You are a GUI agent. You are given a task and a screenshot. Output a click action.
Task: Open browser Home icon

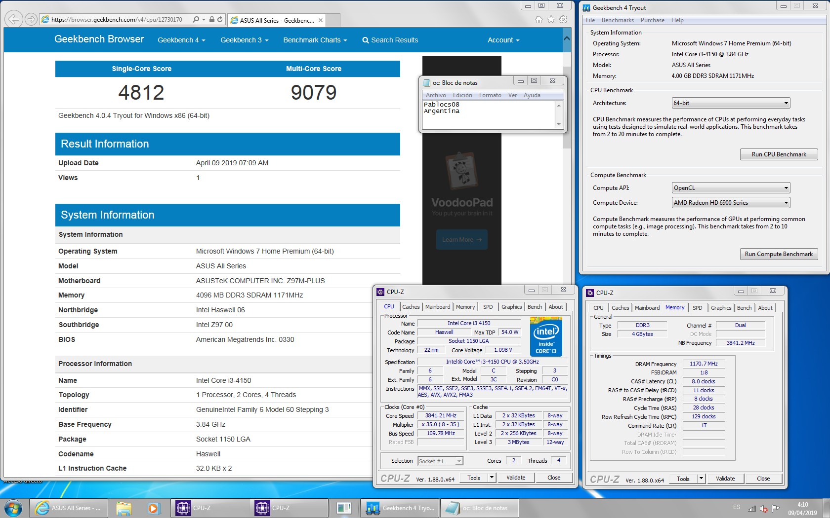(x=539, y=20)
